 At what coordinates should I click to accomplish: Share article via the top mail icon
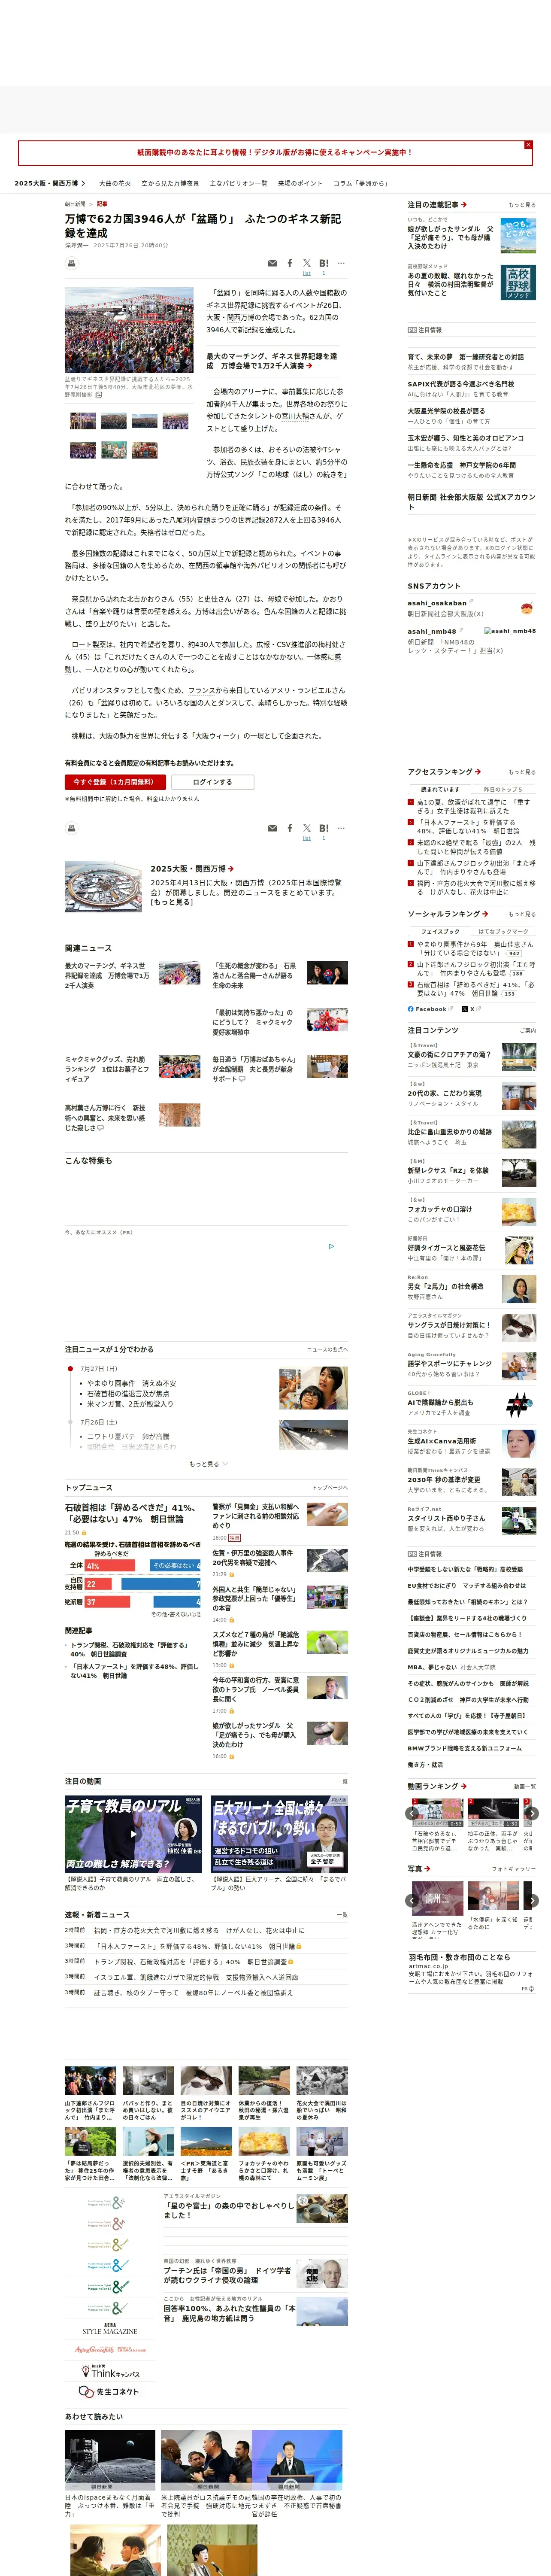(272, 264)
